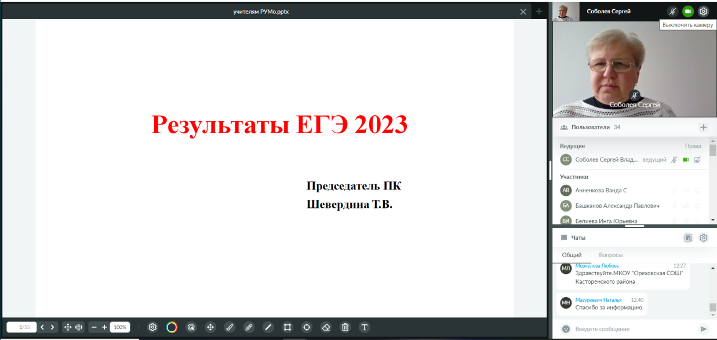This screenshot has height=340, width=717.
Task: Toggle microphone right for Башканов Александр Павлович
Action: [x=674, y=206]
